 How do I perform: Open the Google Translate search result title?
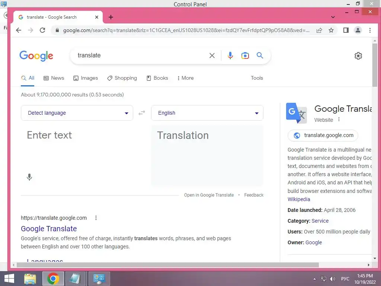[49, 229]
